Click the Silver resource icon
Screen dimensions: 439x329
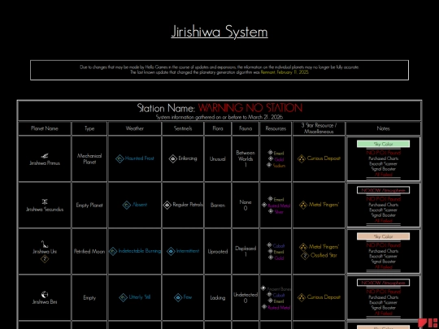271,211
